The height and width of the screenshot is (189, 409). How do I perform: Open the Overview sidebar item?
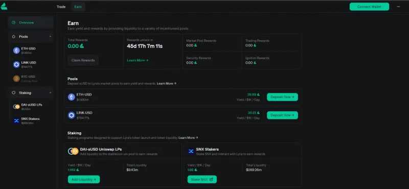(31, 22)
